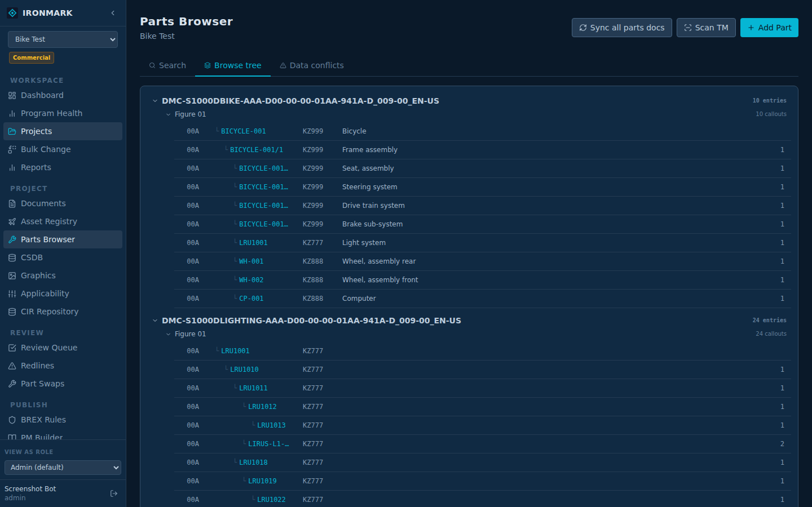The width and height of the screenshot is (812, 507).
Task: Collapse sidebar with the arrow icon
Action: pos(113,13)
